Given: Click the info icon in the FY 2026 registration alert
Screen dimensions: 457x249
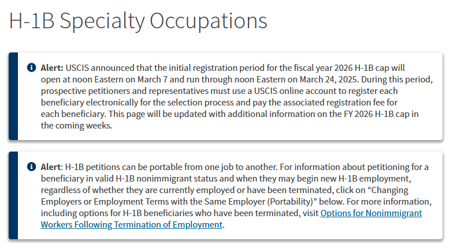Looking at the screenshot, I should pyautogui.click(x=31, y=67).
